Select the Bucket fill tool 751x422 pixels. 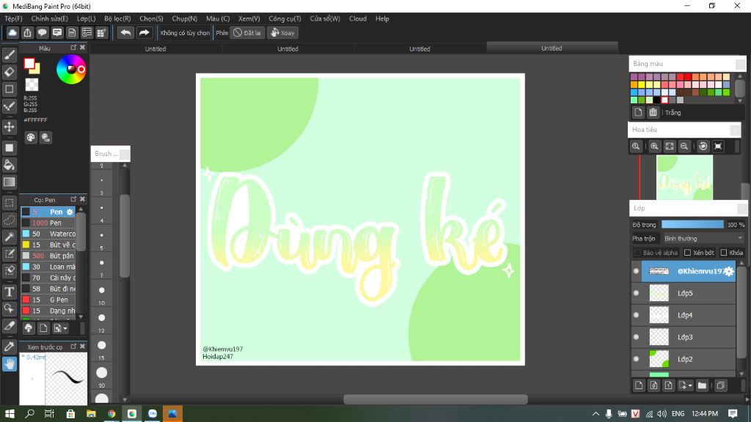(x=9, y=165)
